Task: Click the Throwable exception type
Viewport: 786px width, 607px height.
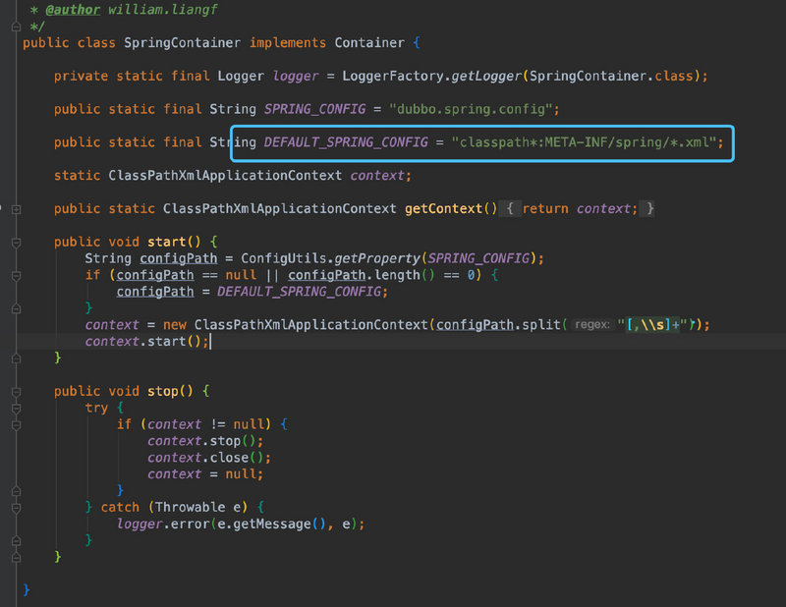Action: (190, 507)
